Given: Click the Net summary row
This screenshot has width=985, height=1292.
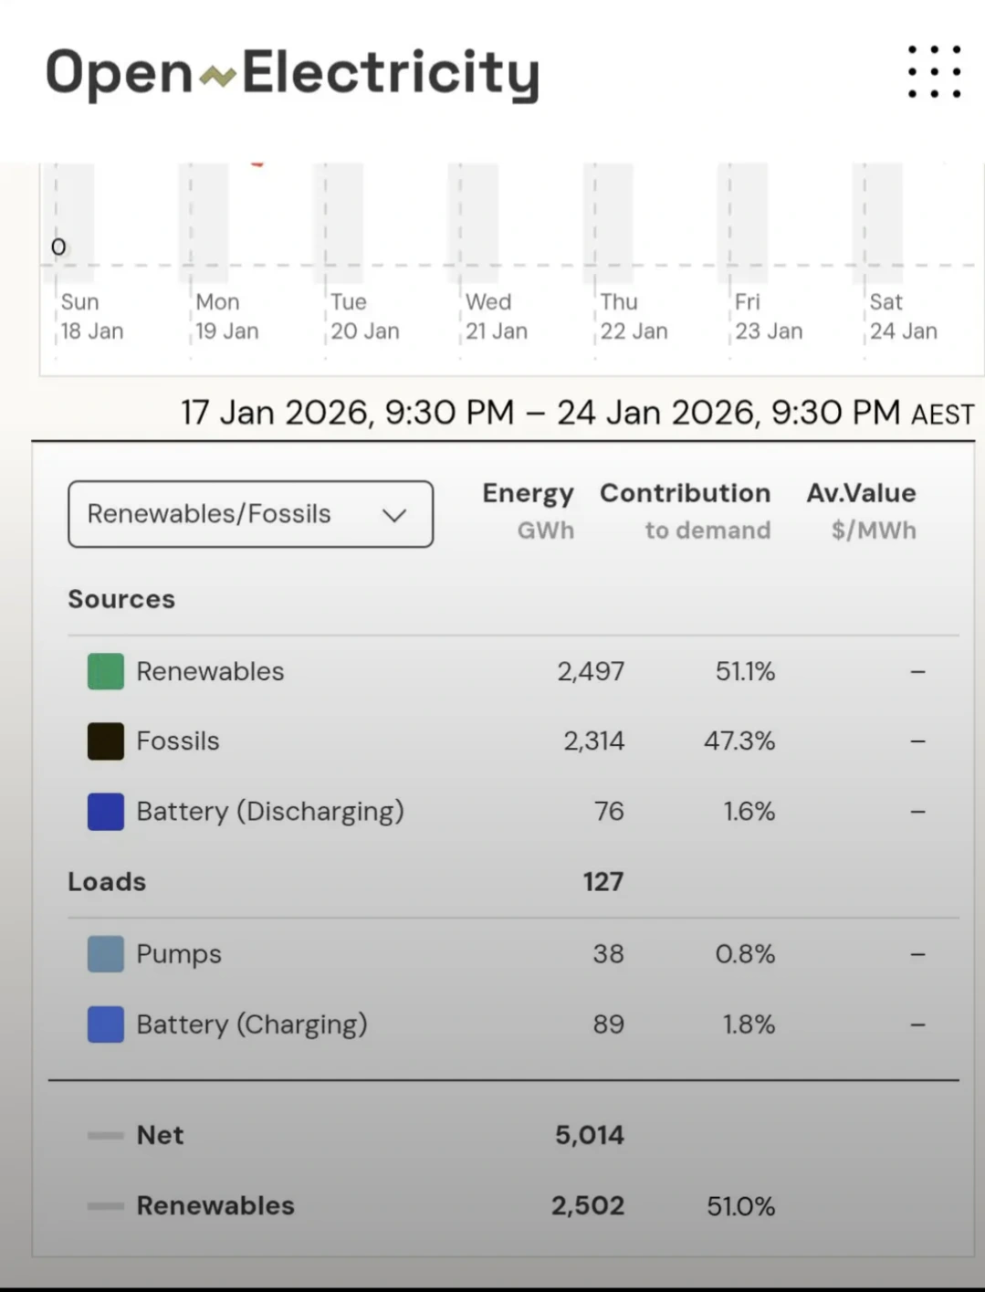Looking at the screenshot, I should click(x=160, y=1135).
